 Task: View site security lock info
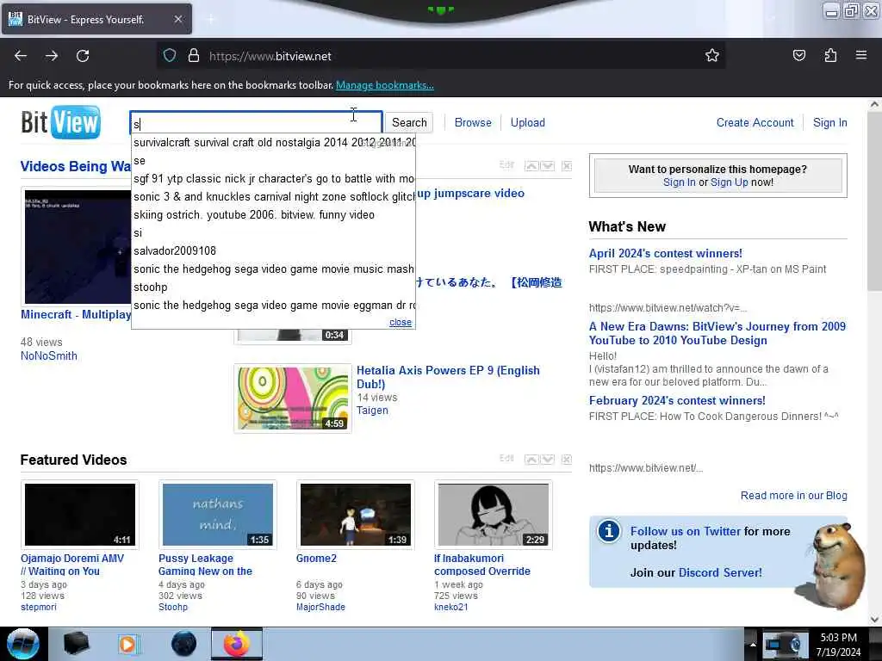tap(194, 55)
